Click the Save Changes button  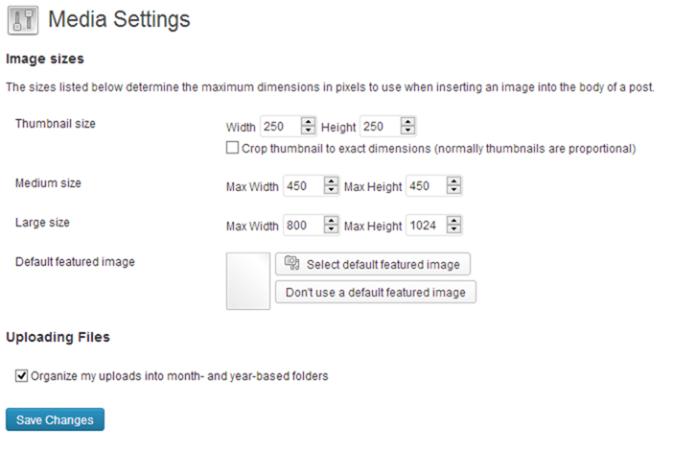pyautogui.click(x=55, y=419)
